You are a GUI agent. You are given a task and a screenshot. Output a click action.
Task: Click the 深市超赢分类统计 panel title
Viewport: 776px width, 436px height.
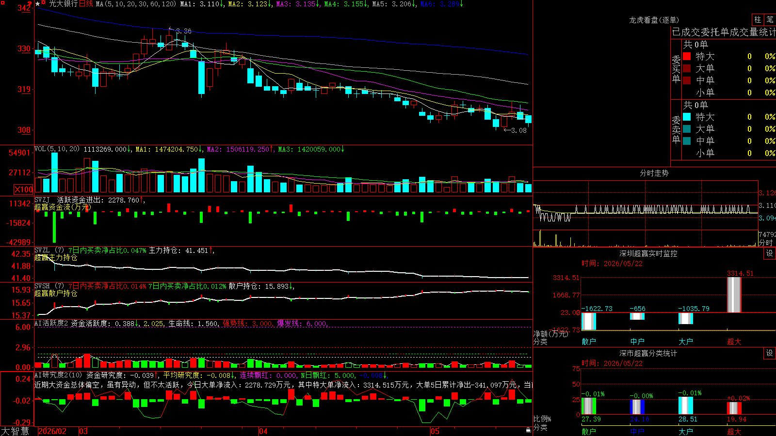648,353
